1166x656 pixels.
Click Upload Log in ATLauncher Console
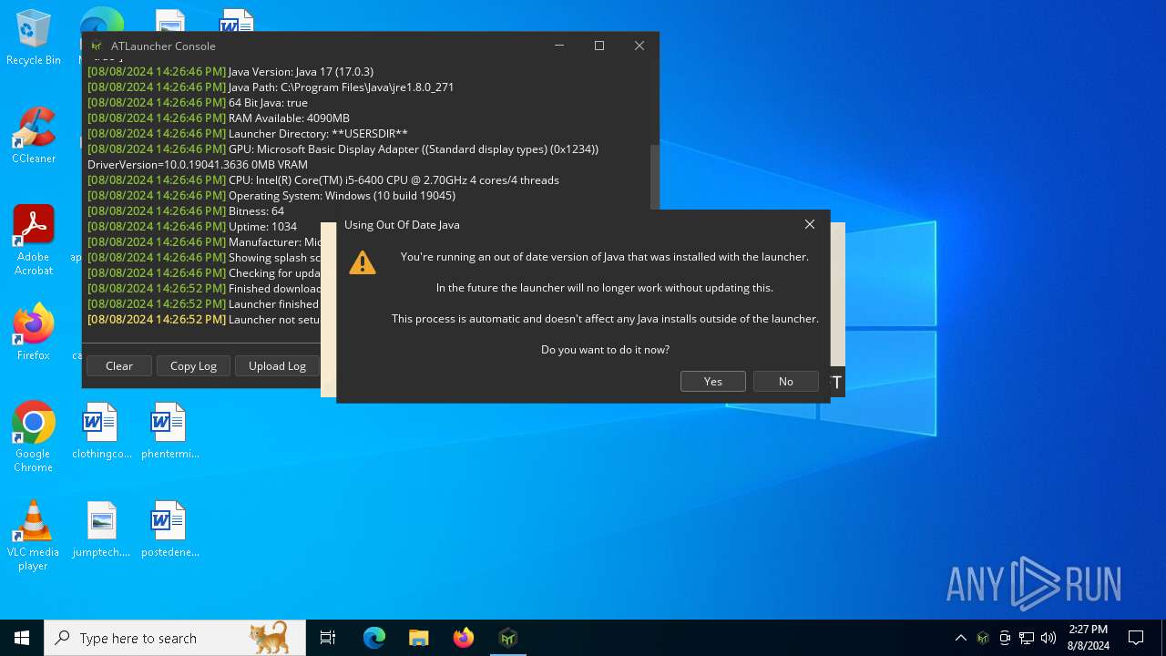pos(277,365)
